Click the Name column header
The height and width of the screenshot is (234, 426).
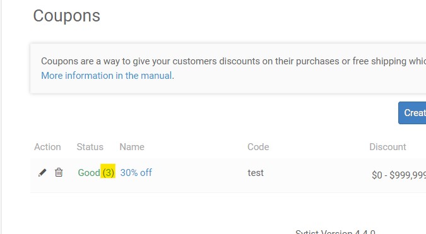(132, 147)
